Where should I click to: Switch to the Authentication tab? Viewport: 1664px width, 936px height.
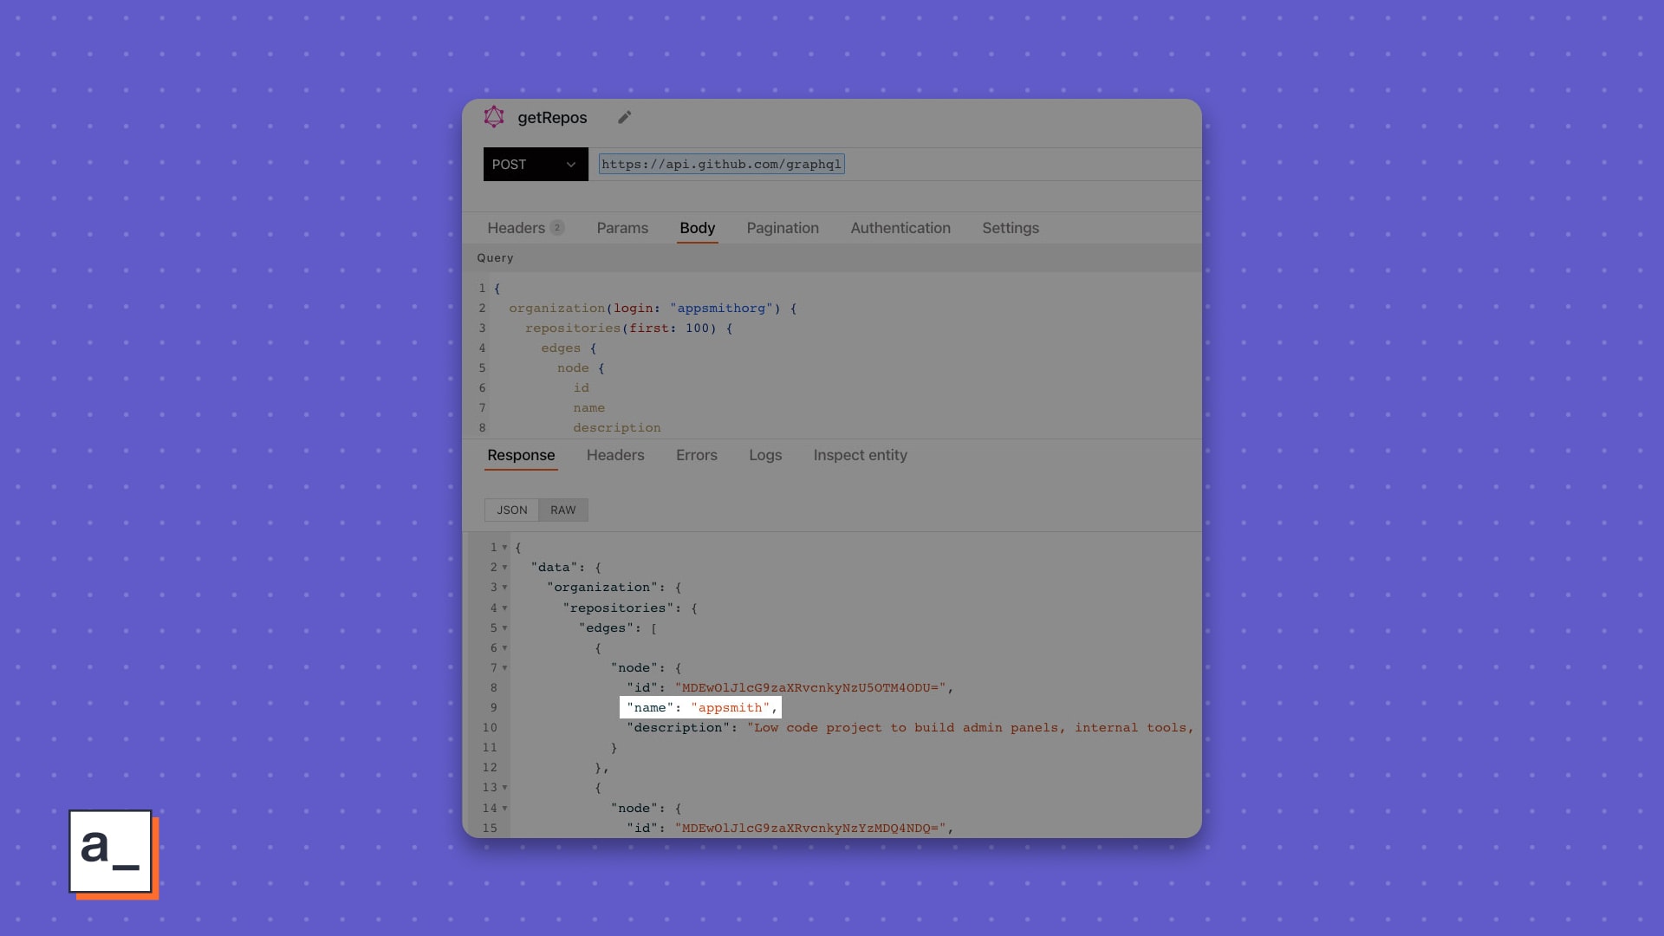900,228
